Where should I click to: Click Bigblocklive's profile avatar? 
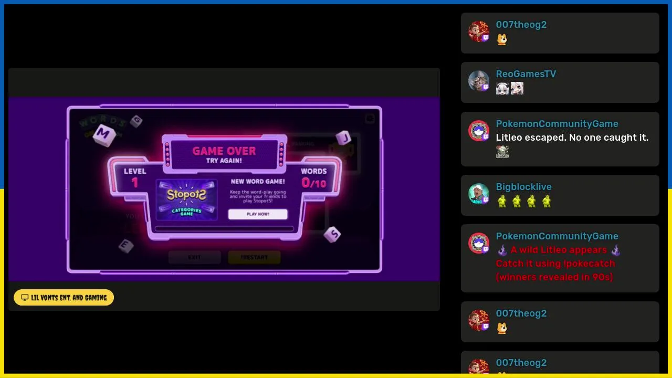(x=479, y=194)
